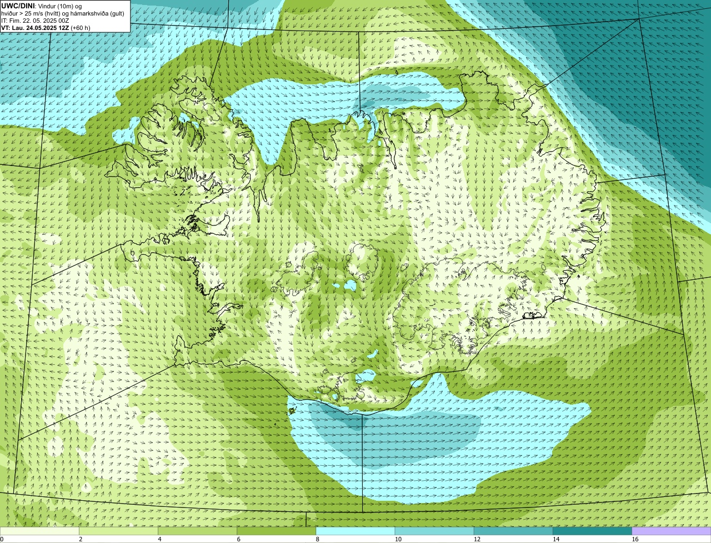Click the 10-12 m/s aqua legend swatch
This screenshot has height=543, width=711.
coord(434,531)
